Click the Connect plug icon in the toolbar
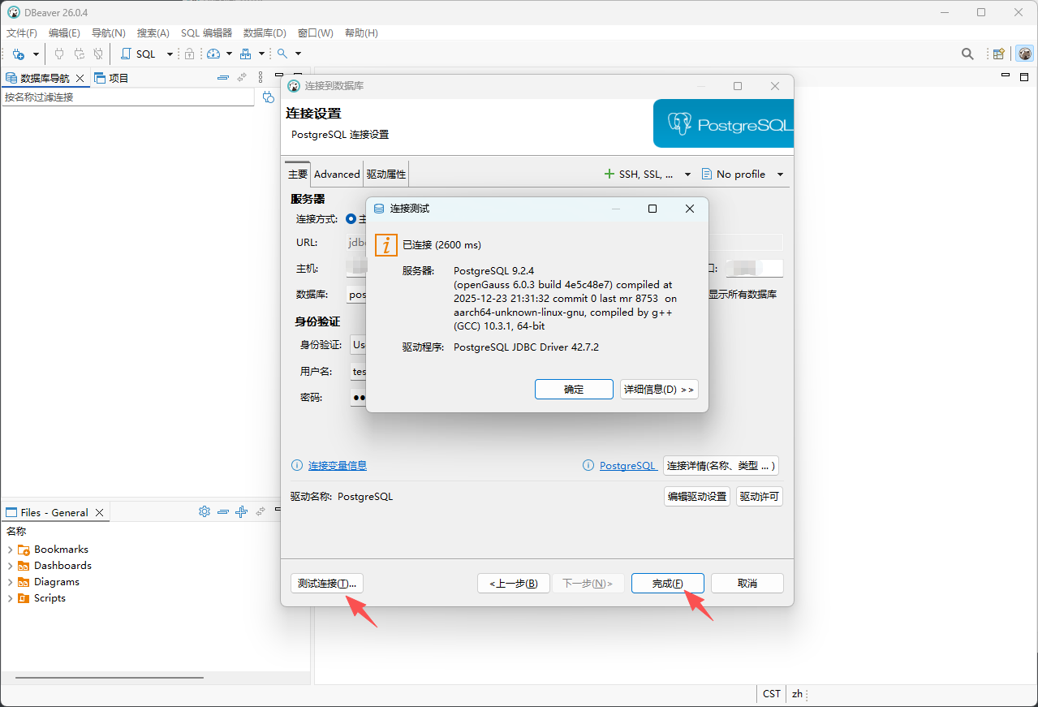Image resolution: width=1038 pixels, height=707 pixels. 58,54
